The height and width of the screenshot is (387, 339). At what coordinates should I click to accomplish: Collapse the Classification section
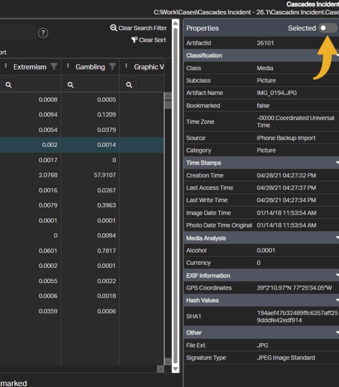click(337, 56)
